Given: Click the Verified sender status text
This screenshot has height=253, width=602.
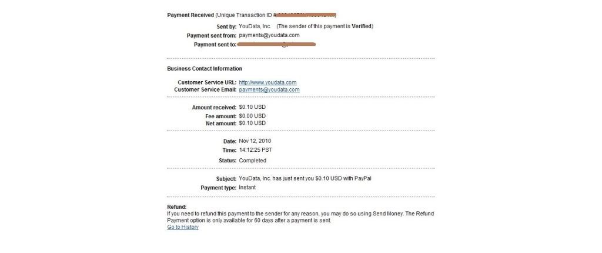Looking at the screenshot, I should (x=362, y=26).
